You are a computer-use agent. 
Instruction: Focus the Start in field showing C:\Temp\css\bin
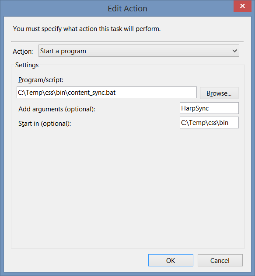pos(209,123)
